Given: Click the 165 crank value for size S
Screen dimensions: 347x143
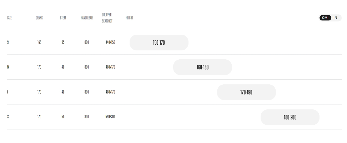Looking at the screenshot, I should tap(39, 42).
